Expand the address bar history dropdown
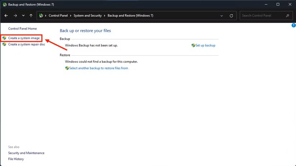Image resolution: width=296 pixels, height=166 pixels. click(x=222, y=16)
